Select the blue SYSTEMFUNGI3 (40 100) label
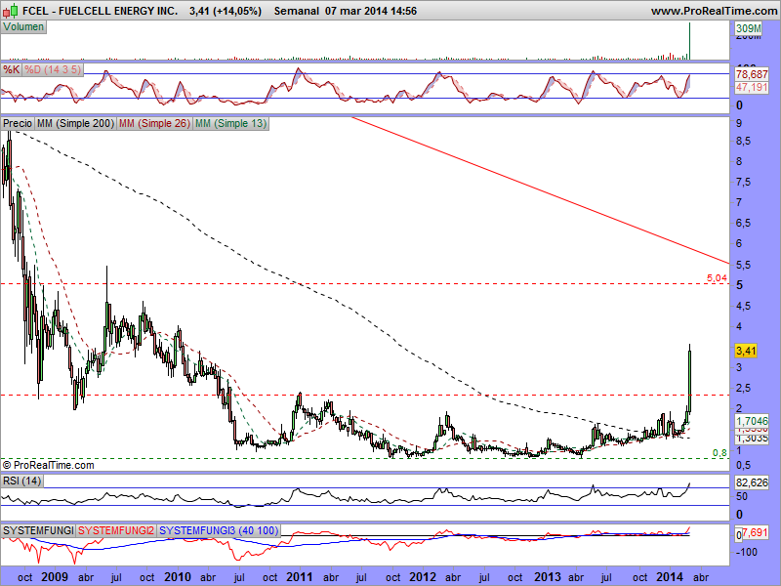The width and height of the screenshot is (781, 586). tap(218, 530)
